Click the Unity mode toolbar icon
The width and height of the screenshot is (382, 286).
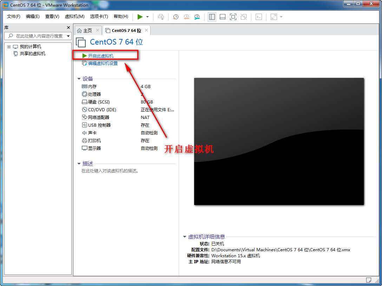(244, 17)
